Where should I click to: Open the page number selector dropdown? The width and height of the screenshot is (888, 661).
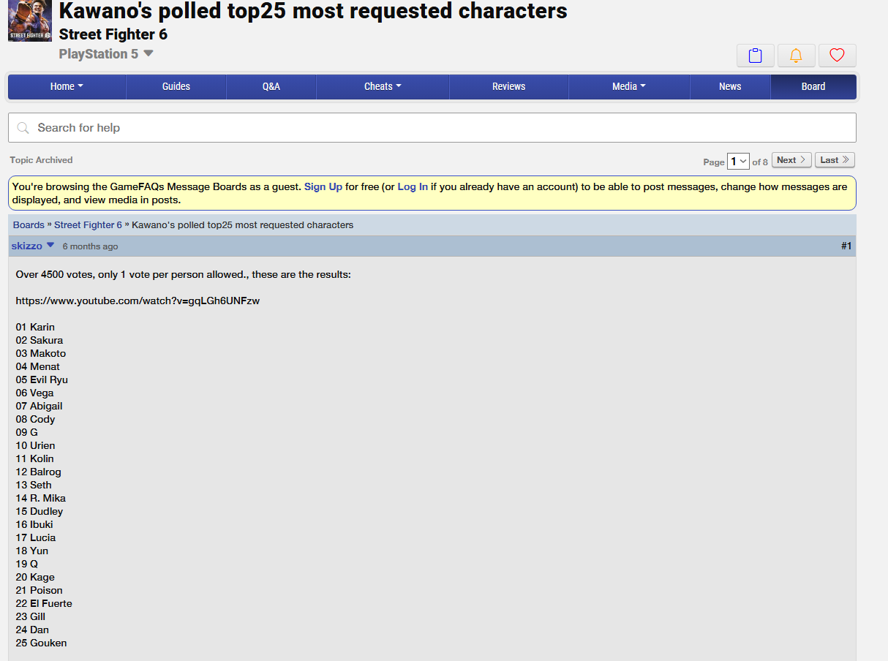click(738, 161)
